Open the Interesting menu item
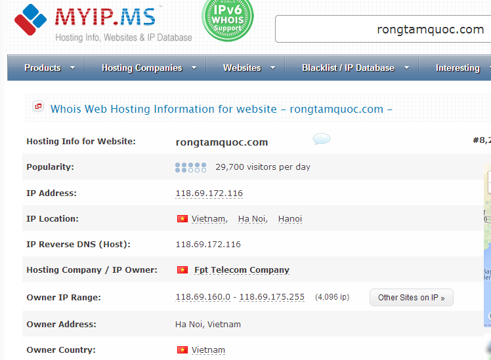This screenshot has width=491, height=360. point(459,68)
